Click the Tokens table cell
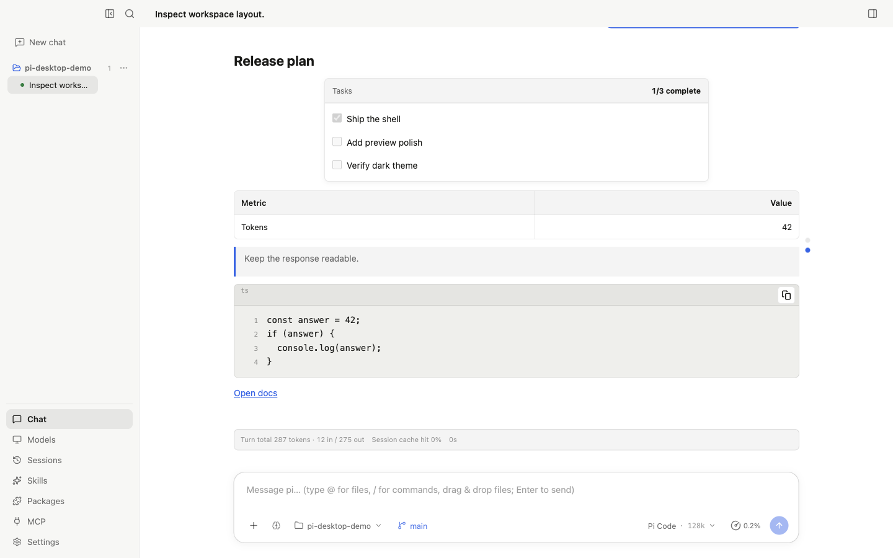The height and width of the screenshot is (558, 893). 384,227
